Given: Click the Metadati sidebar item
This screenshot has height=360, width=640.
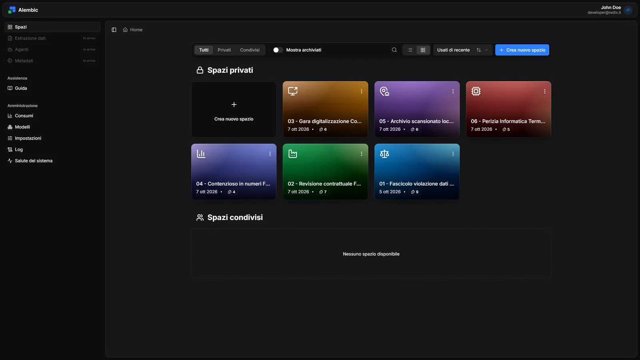Looking at the screenshot, I should pos(52,60).
